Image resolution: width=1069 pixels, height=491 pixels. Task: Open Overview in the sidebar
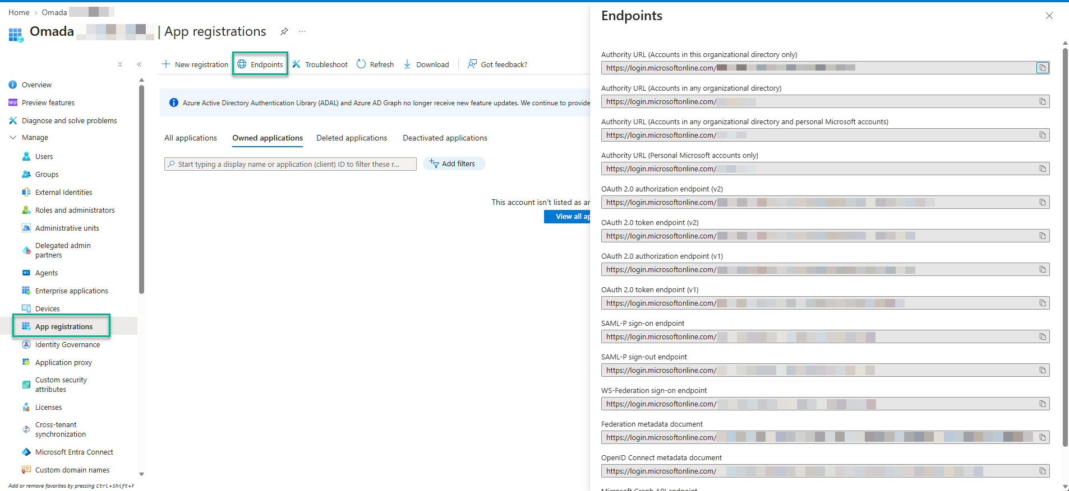tap(36, 85)
